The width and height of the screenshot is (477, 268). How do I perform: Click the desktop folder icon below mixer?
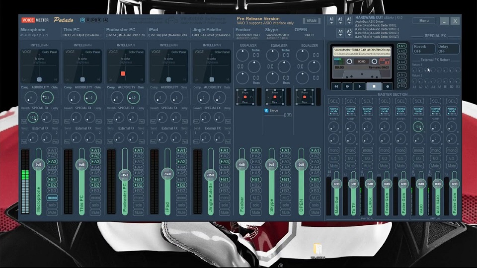pos(318,249)
